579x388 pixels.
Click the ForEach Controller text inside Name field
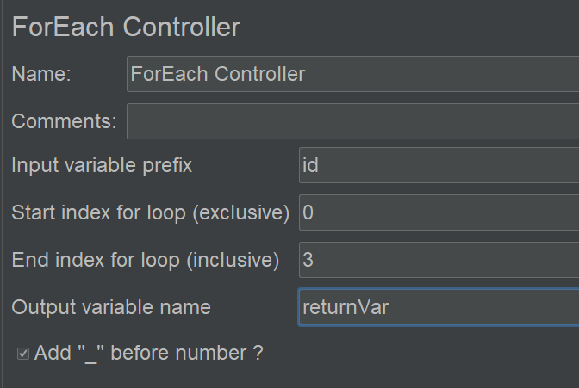[x=218, y=74]
